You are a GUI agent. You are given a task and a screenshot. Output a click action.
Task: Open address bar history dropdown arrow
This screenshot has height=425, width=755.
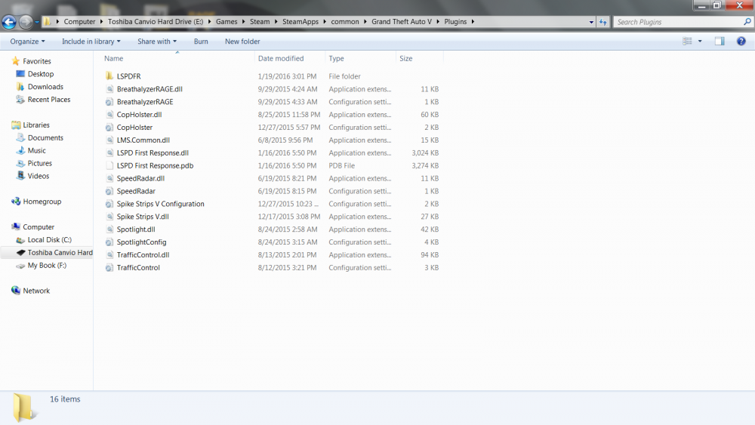coord(591,22)
